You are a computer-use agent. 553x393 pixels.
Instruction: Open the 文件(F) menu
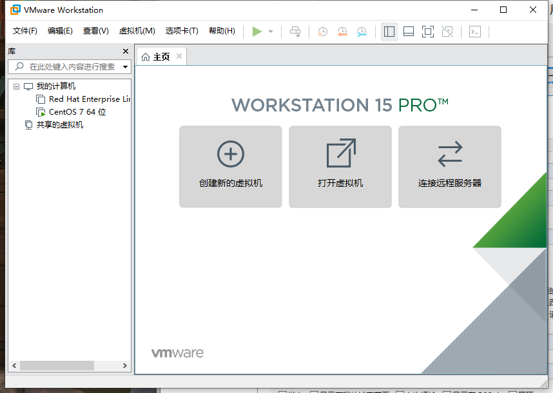click(24, 31)
